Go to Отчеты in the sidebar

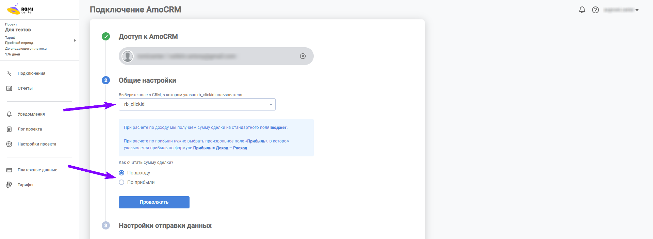pos(25,88)
